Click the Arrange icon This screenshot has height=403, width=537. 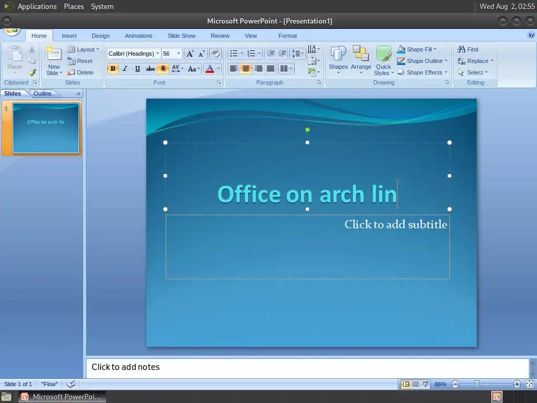point(361,54)
